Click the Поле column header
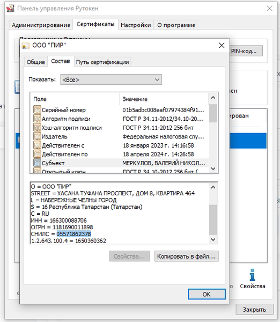This screenshot has width=280, height=322. 75,99
